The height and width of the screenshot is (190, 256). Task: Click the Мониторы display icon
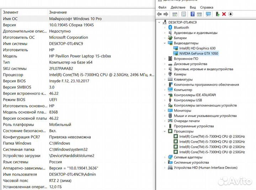tap(170, 110)
